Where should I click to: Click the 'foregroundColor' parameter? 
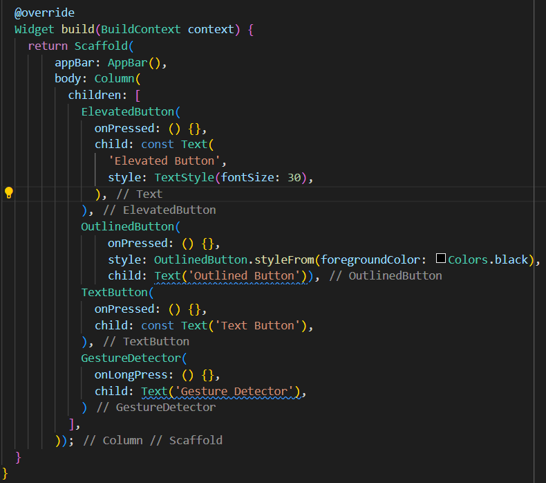(x=370, y=259)
